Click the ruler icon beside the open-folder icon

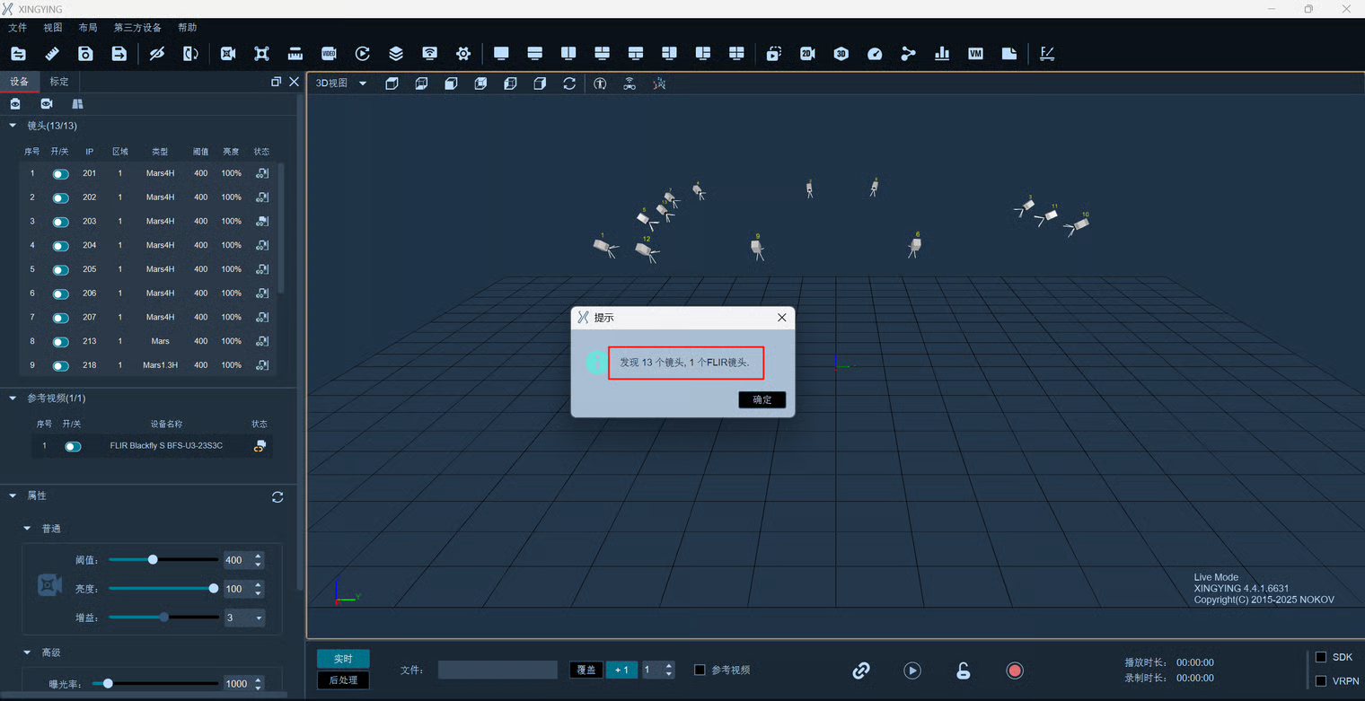pos(52,54)
